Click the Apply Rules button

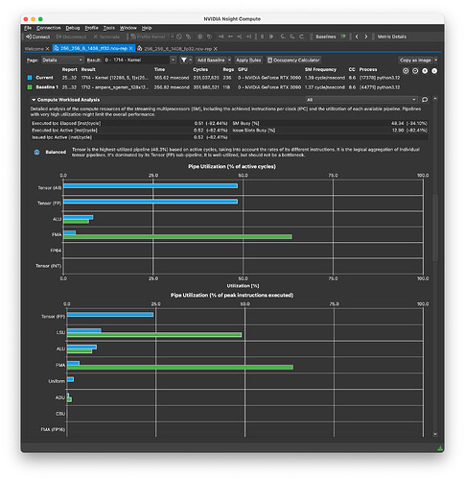248,60
